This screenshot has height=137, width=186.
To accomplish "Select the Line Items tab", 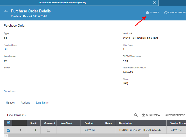I will click(42, 102).
